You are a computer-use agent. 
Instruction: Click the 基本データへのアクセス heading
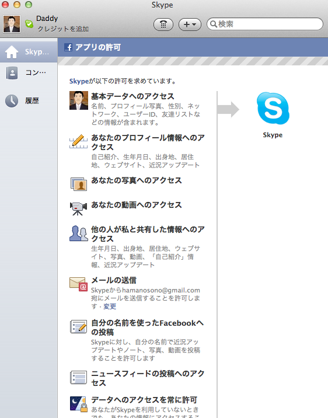[x=132, y=96]
